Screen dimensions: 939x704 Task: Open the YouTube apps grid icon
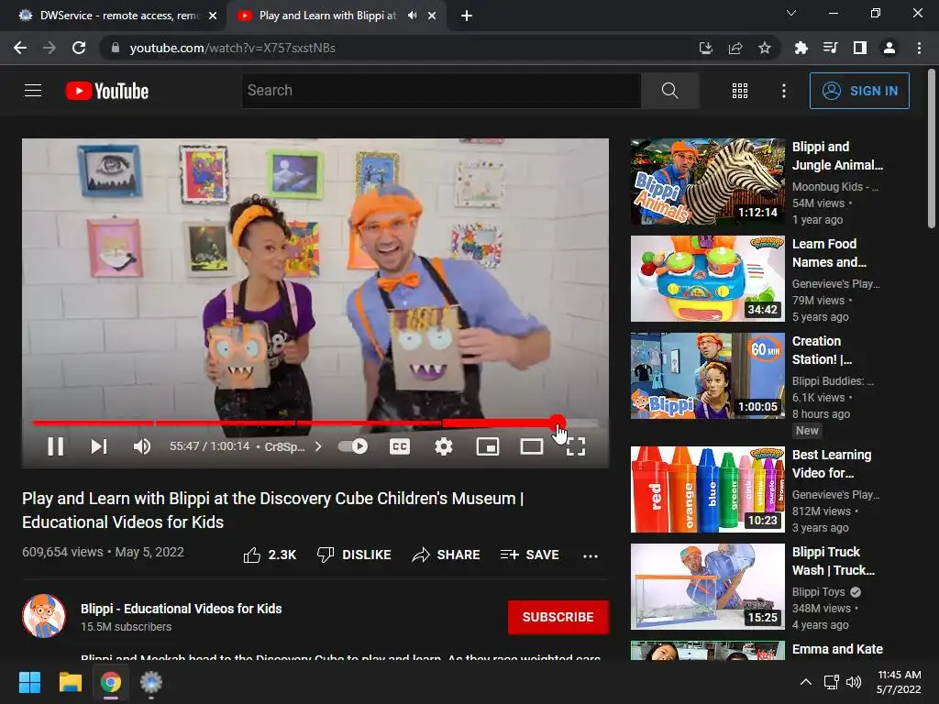pyautogui.click(x=740, y=91)
